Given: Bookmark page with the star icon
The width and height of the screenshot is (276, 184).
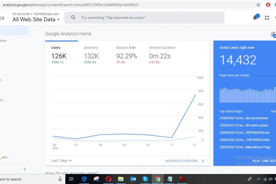Looking at the screenshot, I should pos(258,5).
